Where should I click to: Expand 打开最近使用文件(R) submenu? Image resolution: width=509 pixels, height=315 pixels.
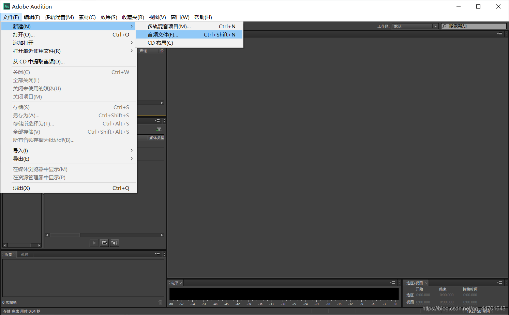click(x=69, y=51)
